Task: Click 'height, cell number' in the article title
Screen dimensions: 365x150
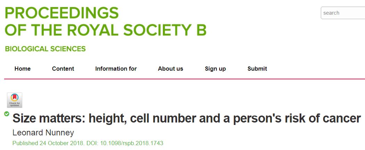Action: click(x=144, y=119)
